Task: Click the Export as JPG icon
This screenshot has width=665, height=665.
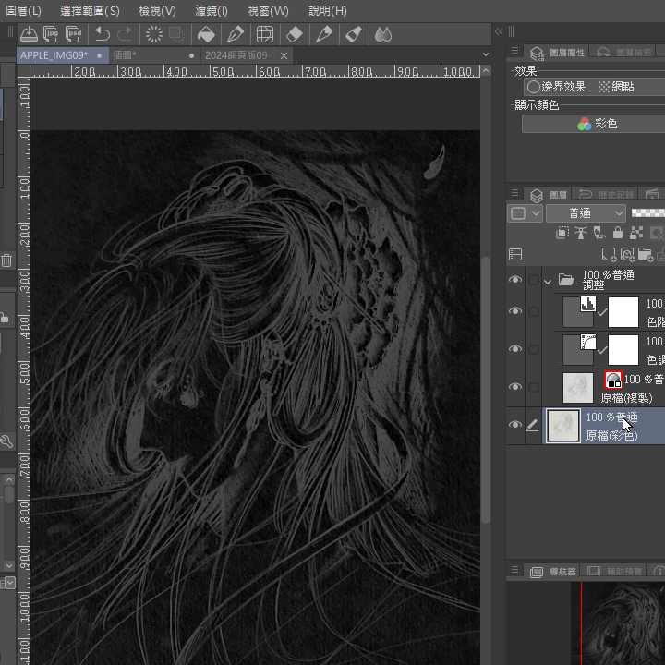Action: tap(53, 34)
